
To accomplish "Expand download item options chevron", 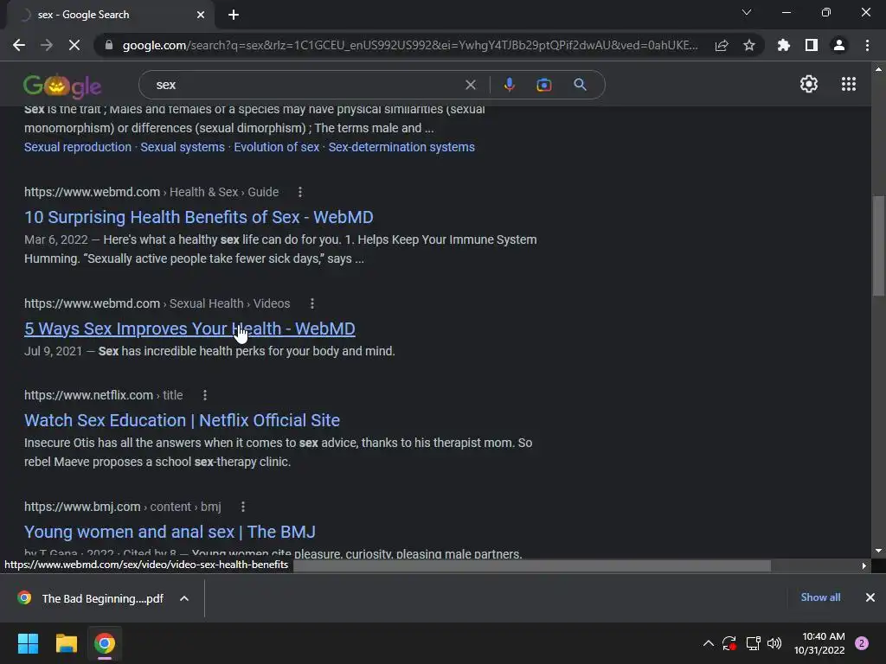I will coord(183,598).
